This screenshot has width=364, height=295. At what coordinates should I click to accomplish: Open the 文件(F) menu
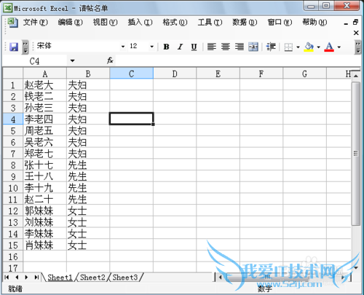[x=36, y=23]
